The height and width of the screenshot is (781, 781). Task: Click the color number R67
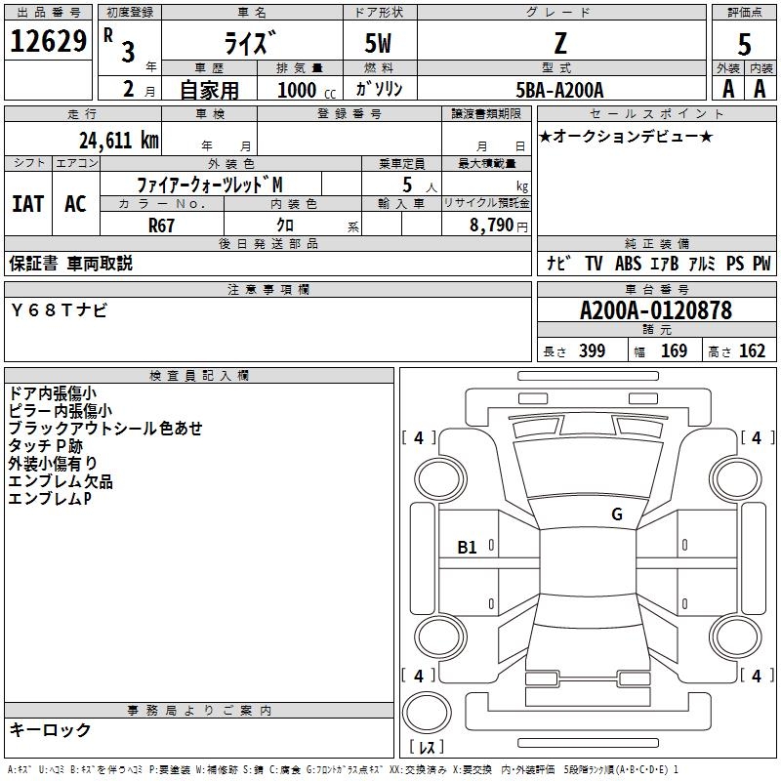point(161,225)
